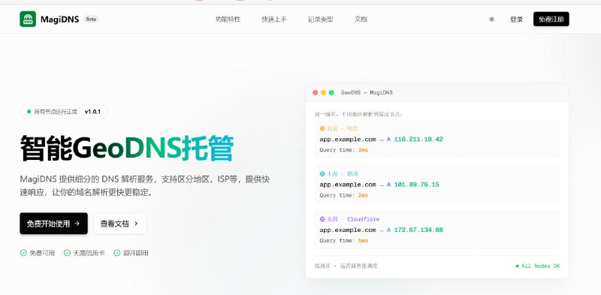This screenshot has width=601, height=295.
Task: Click the green status dot before 所有节点运行正常
Action: pos(29,112)
